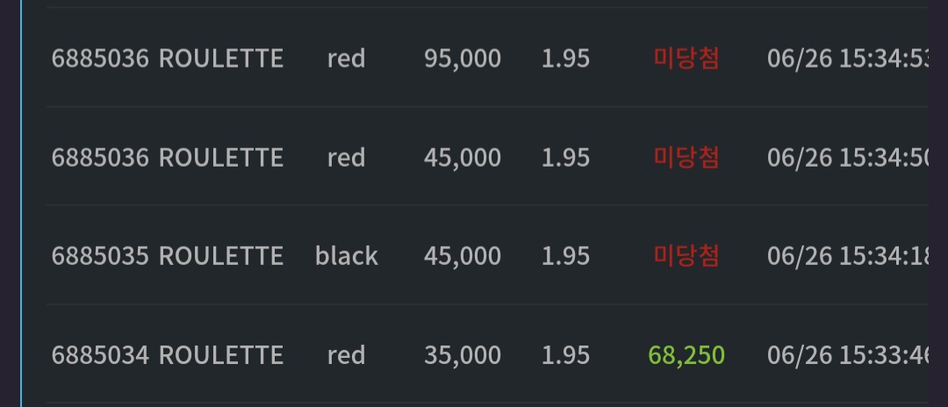Click the 35,000 bet amount

click(x=463, y=354)
